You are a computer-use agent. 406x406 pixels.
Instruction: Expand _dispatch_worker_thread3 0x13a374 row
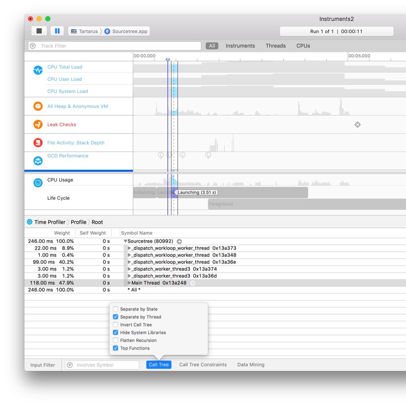[x=129, y=269]
